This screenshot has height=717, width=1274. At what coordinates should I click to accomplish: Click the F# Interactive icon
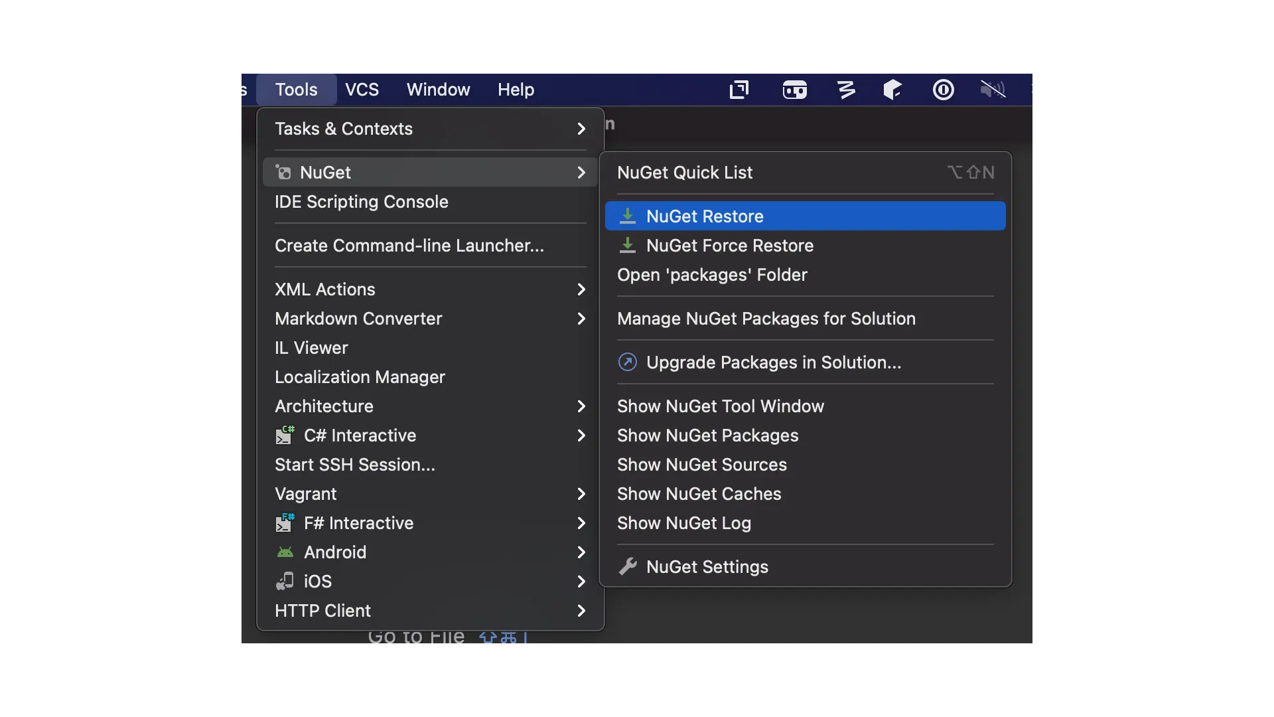285,522
